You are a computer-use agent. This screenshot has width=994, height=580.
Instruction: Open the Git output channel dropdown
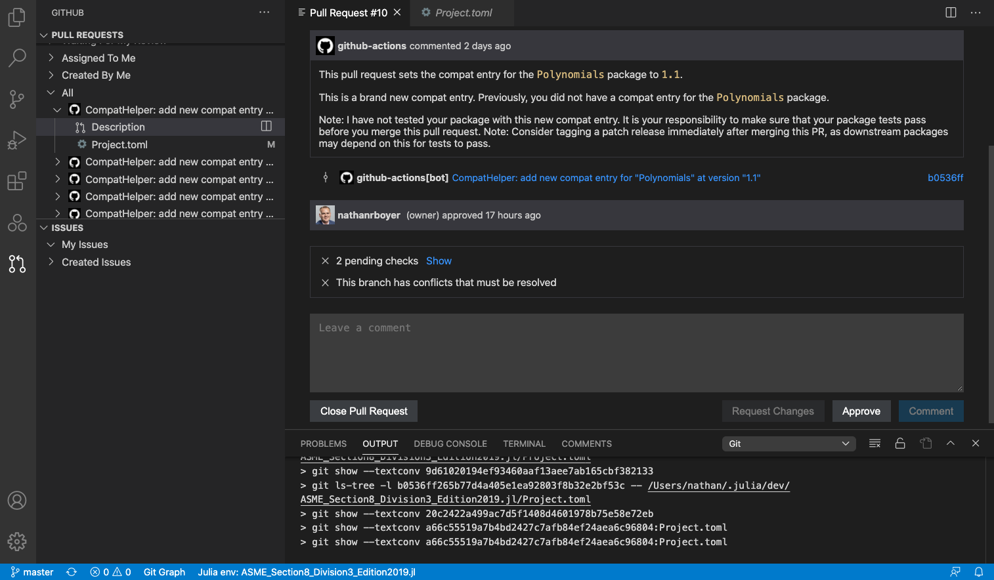[788, 444]
